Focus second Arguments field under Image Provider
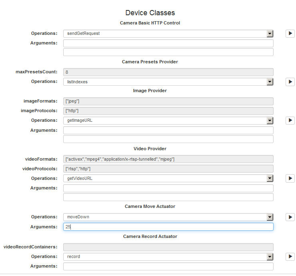Screen dimensions: 296x276 click(168, 139)
